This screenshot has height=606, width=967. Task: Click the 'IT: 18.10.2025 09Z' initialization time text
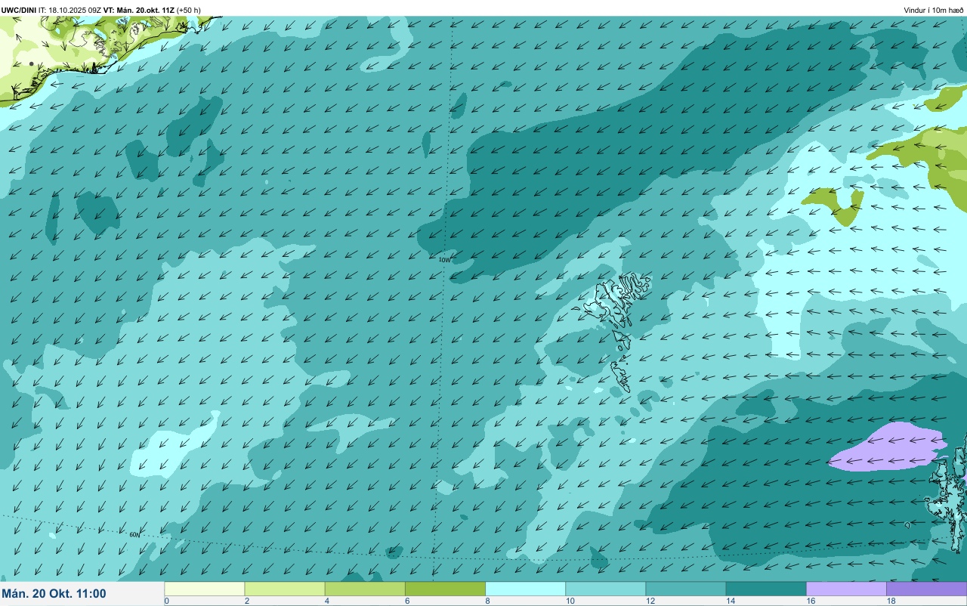point(70,10)
